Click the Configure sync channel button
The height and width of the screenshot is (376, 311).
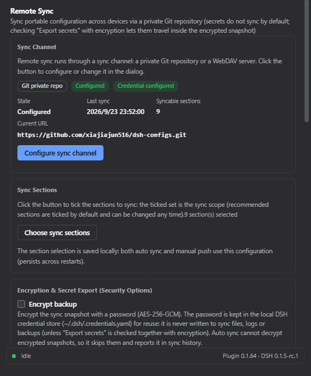[60, 153]
